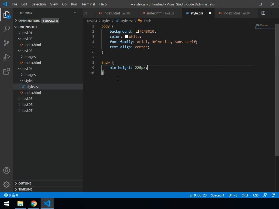This screenshot has height=209, width=279.
Task: Open Chrome from the Windows taskbar
Action: 34,204
